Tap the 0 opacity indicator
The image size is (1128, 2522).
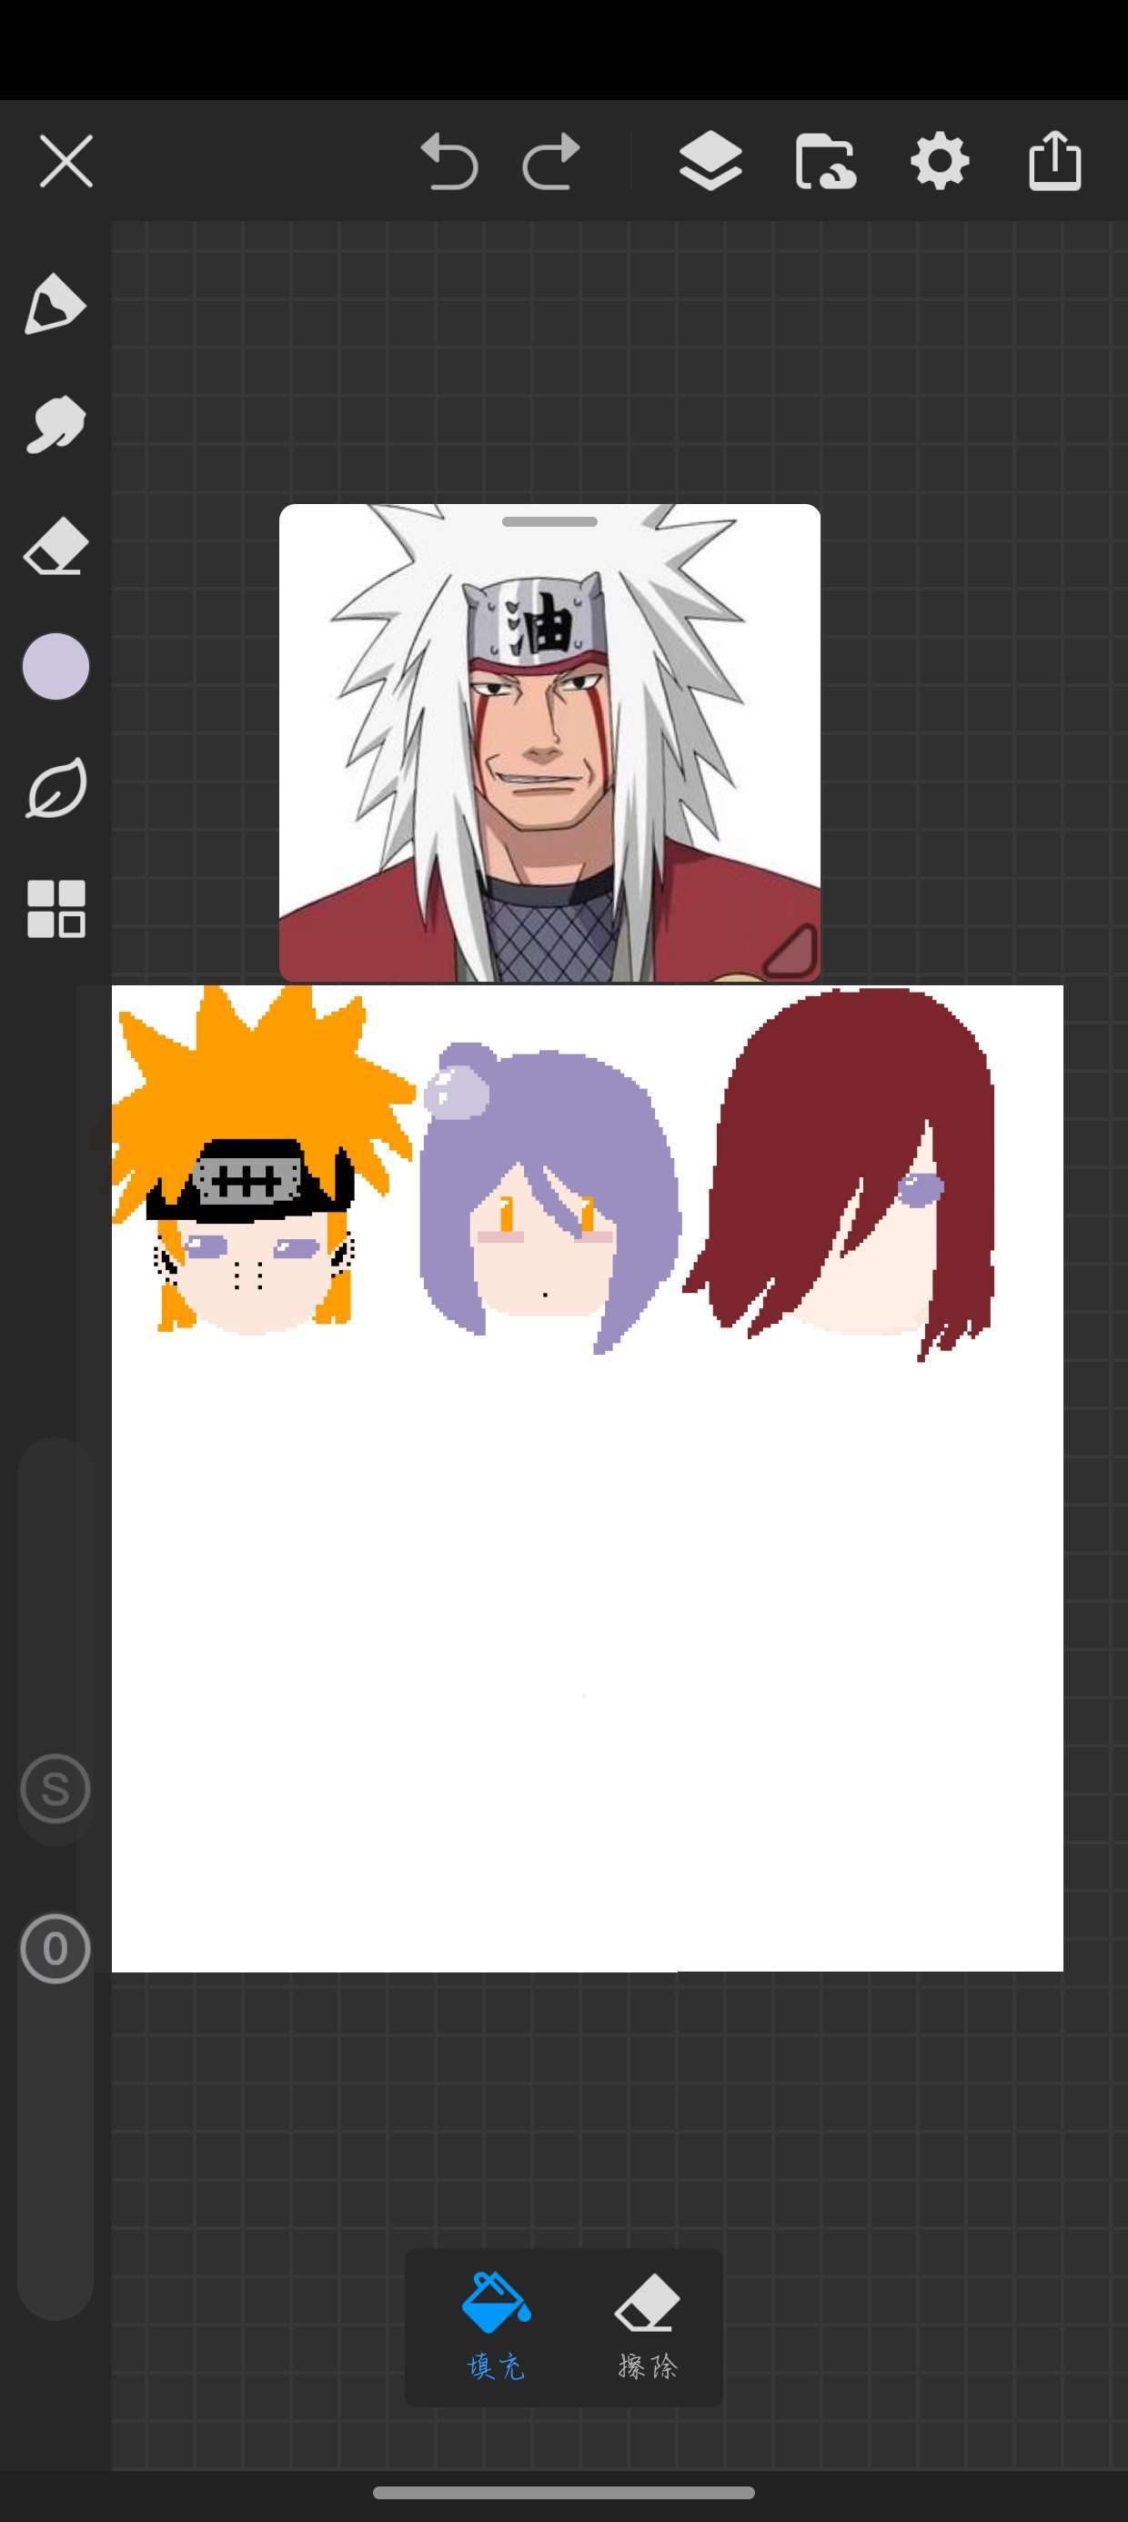pyautogui.click(x=55, y=1948)
